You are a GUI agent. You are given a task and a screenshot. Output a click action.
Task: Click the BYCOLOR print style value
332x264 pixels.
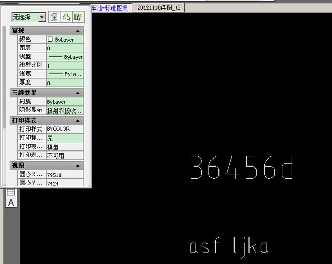[65, 129]
